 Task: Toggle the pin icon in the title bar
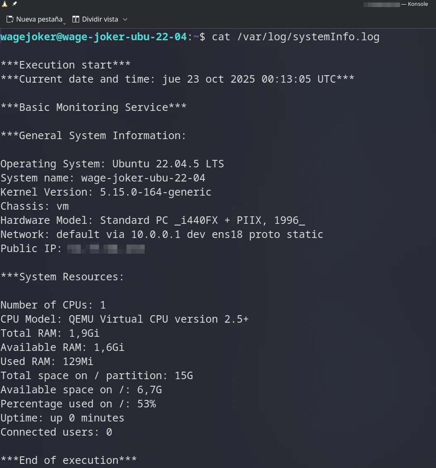tap(14, 4)
